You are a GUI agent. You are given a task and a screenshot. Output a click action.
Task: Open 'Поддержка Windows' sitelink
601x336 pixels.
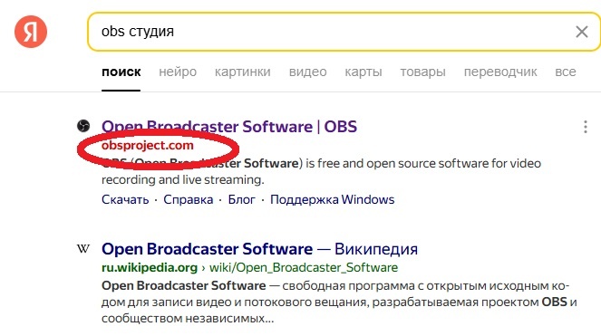[x=333, y=199]
